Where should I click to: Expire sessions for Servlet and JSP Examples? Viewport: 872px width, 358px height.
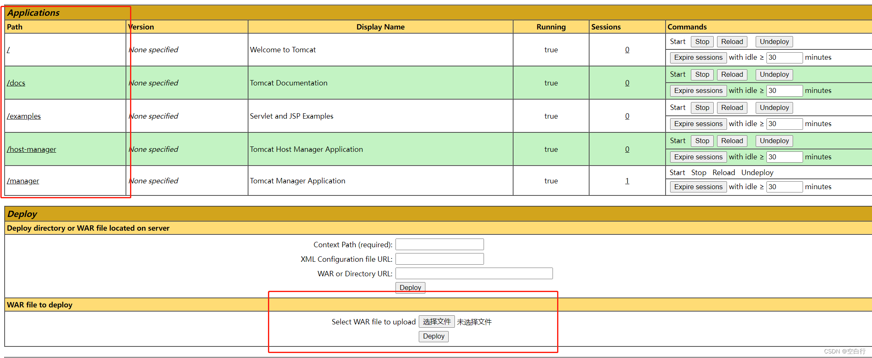point(698,124)
